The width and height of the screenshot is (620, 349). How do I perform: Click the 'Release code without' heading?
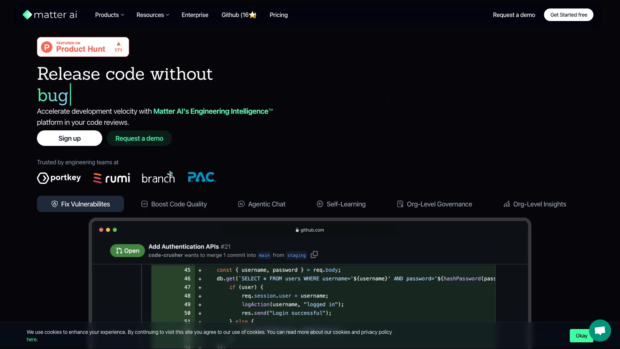pyautogui.click(x=125, y=74)
